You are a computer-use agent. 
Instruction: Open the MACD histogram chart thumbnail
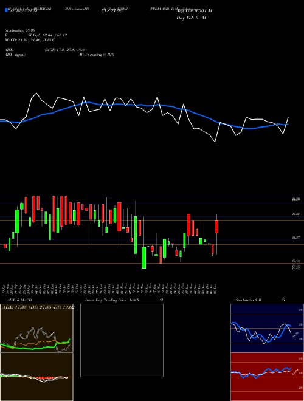click(x=36, y=377)
